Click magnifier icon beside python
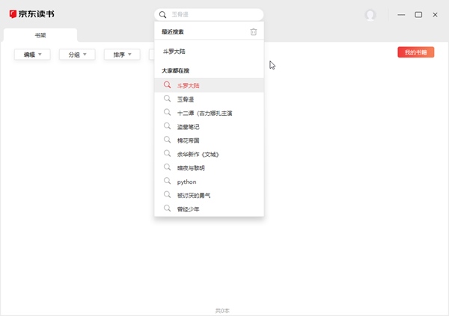Screen dimensions: 449x316 [x=167, y=181]
